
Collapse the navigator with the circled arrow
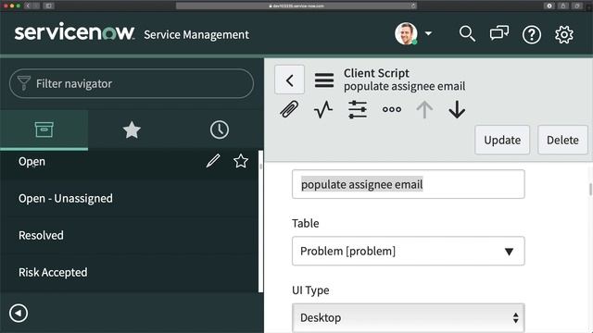click(x=19, y=313)
